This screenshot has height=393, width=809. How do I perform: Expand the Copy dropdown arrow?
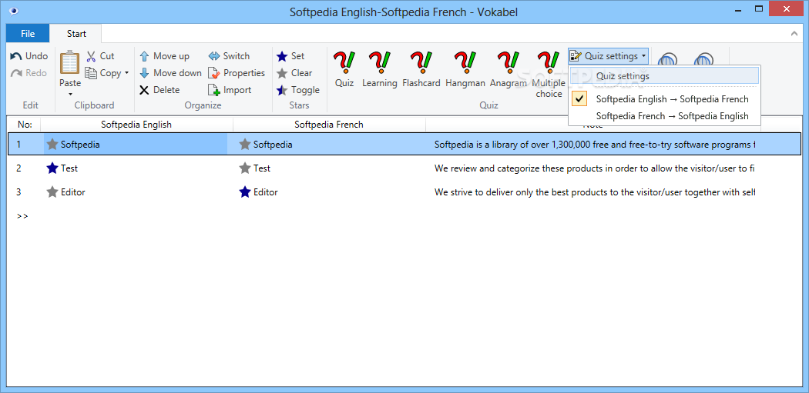(x=126, y=73)
